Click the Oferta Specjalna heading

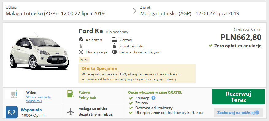(99, 68)
